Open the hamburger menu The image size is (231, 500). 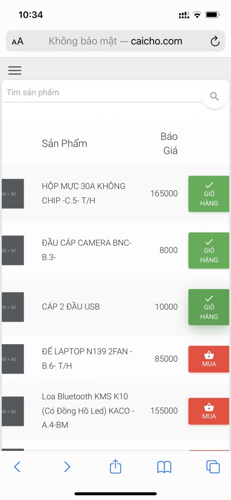click(x=15, y=70)
